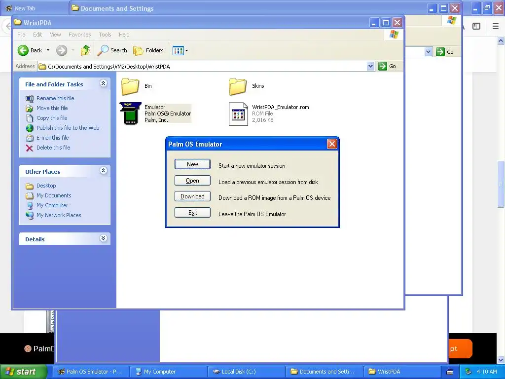Screen dimensions: 505x379
Task: Click the Windows Start button
Action: click(23, 372)
